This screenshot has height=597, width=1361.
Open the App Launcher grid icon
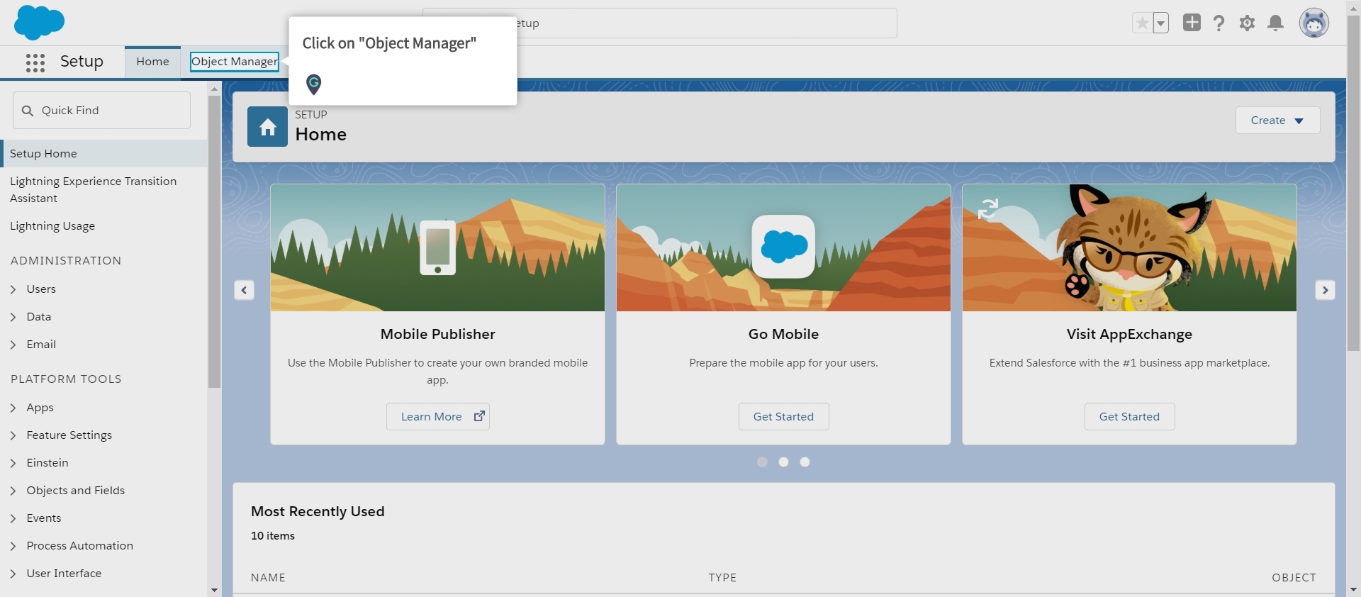tap(35, 62)
